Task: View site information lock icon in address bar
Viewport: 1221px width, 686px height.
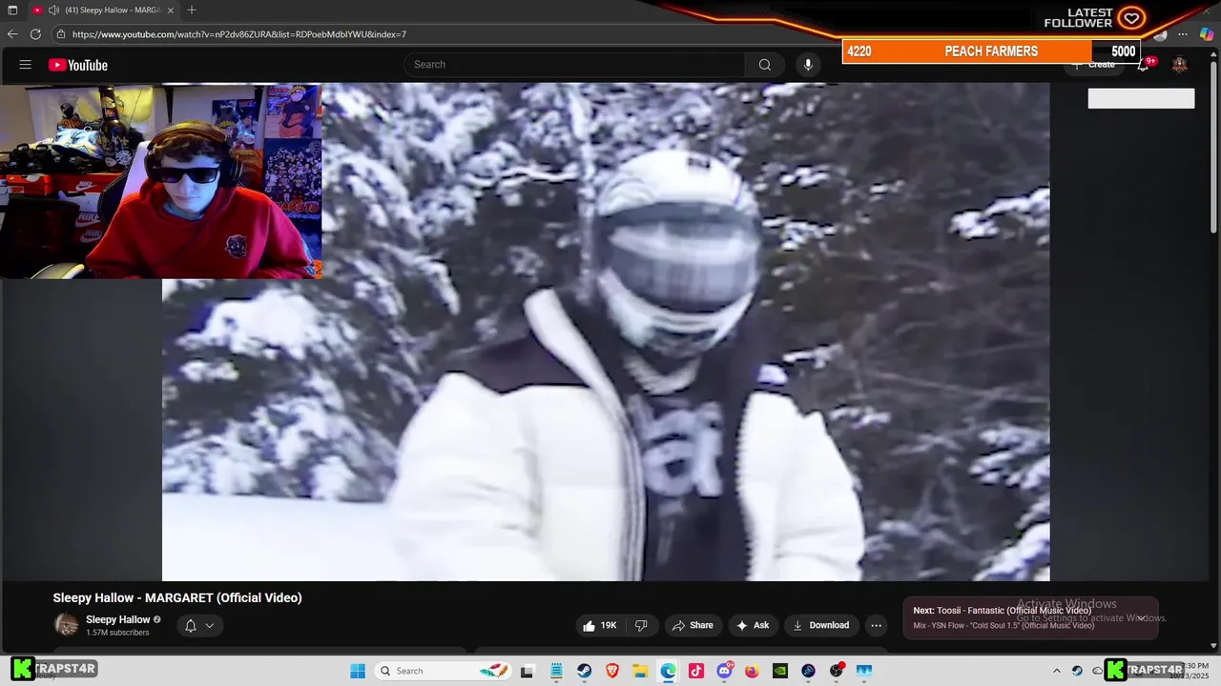Action: [61, 34]
